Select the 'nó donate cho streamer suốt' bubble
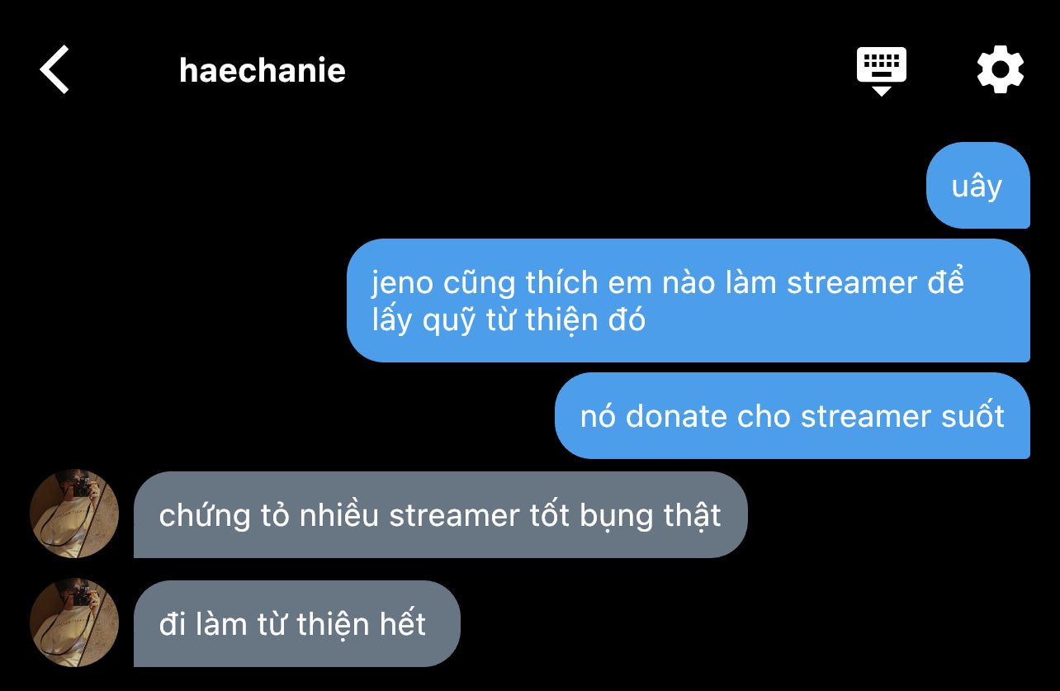This screenshot has height=691, width=1060. pyautogui.click(x=792, y=415)
